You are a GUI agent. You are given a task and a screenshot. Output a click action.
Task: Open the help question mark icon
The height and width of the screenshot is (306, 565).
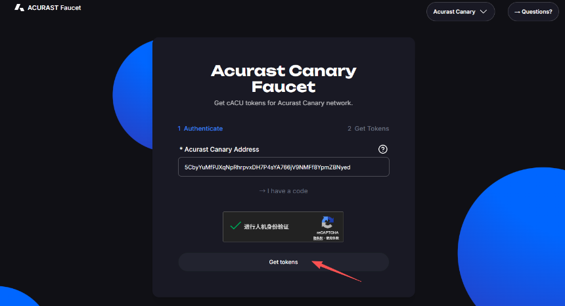pyautogui.click(x=382, y=149)
